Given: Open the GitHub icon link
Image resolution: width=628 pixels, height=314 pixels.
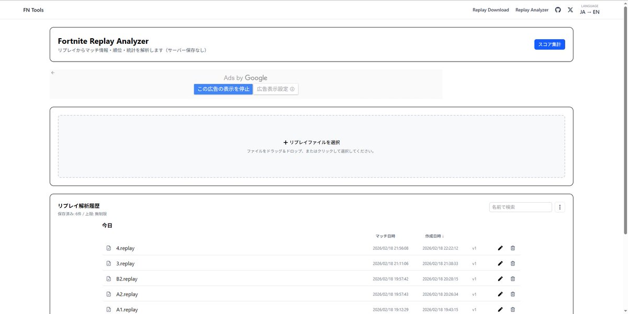Looking at the screenshot, I should tap(558, 10).
